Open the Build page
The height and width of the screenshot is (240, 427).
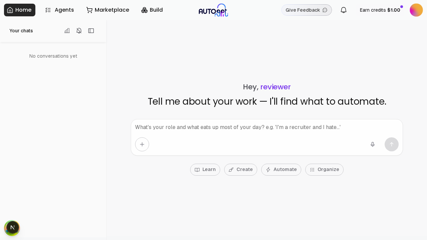pyautogui.click(x=152, y=10)
